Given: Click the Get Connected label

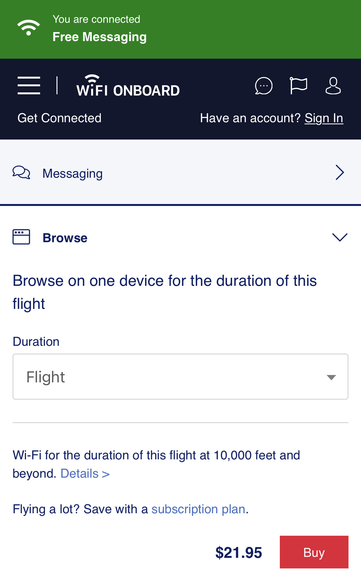Looking at the screenshot, I should coord(59,118).
